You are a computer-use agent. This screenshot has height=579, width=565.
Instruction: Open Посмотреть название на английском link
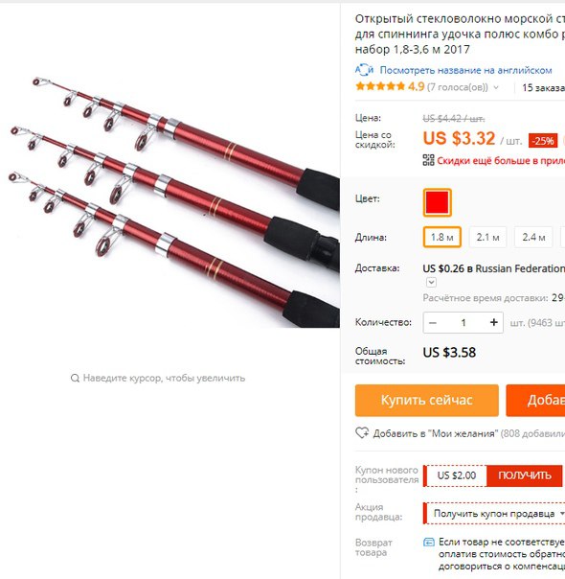click(x=465, y=70)
